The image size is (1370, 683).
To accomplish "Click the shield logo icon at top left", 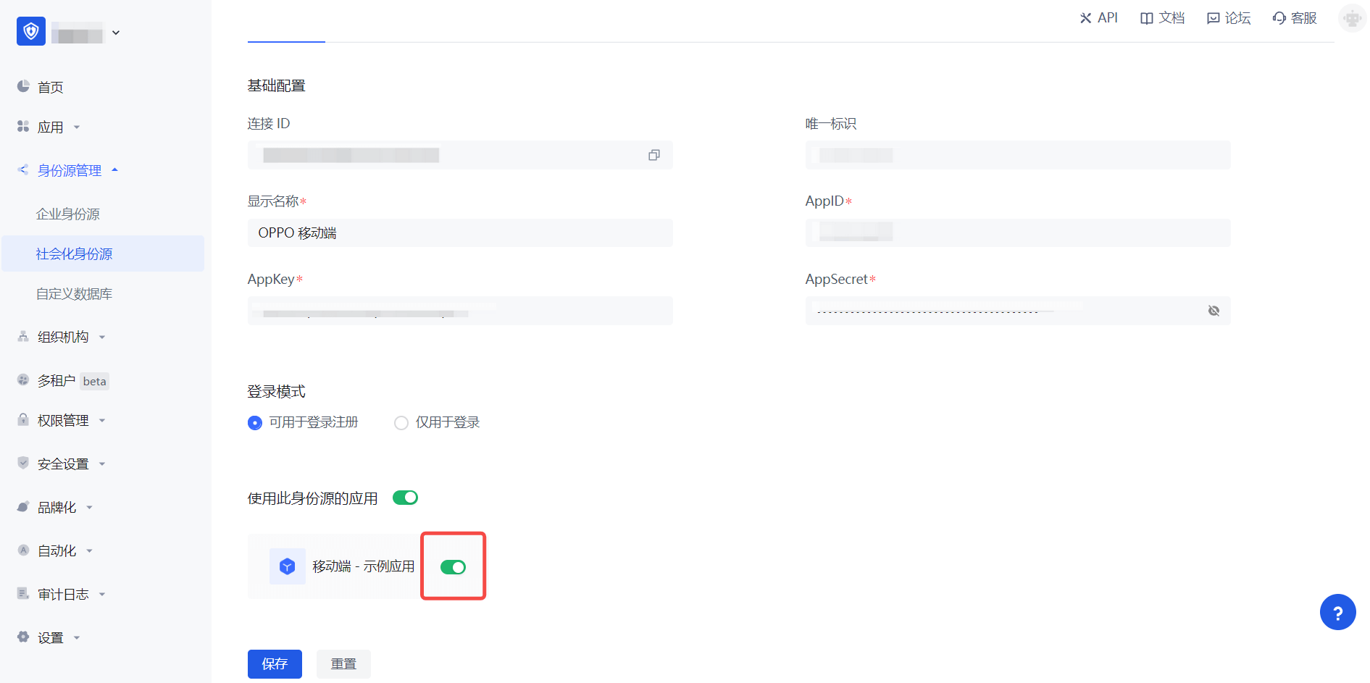I will coord(31,32).
